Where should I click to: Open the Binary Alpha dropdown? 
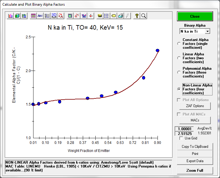pyautogui.click(x=207, y=31)
